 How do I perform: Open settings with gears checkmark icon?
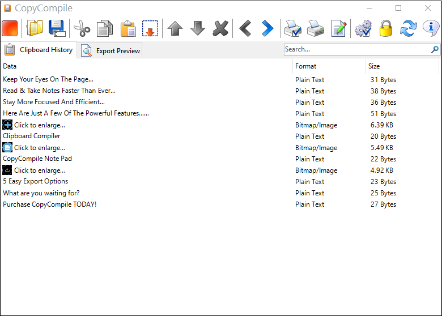tap(363, 28)
